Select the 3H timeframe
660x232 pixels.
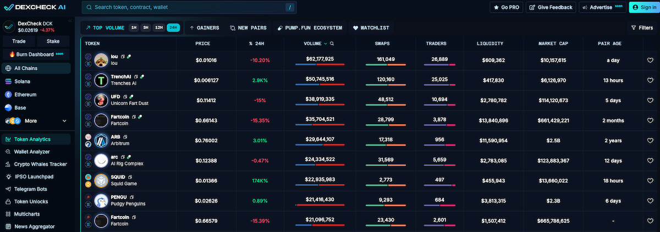tap(146, 27)
